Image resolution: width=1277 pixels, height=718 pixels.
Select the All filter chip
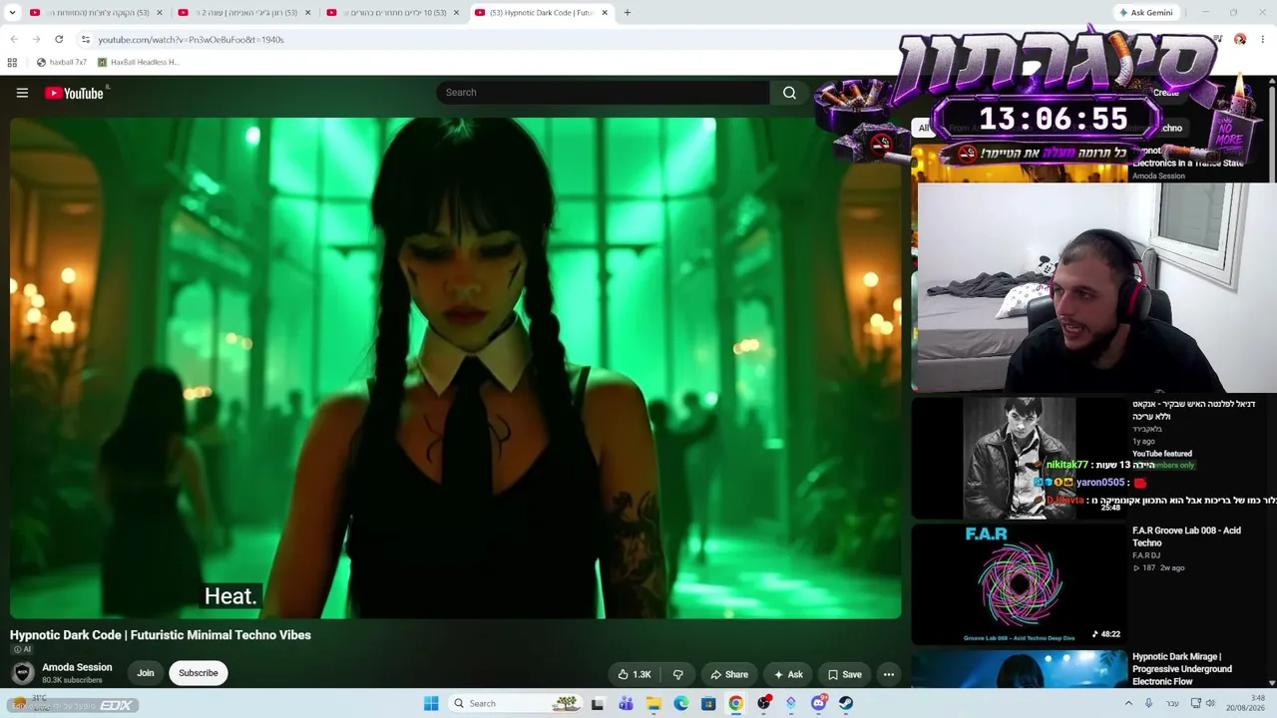click(x=924, y=128)
